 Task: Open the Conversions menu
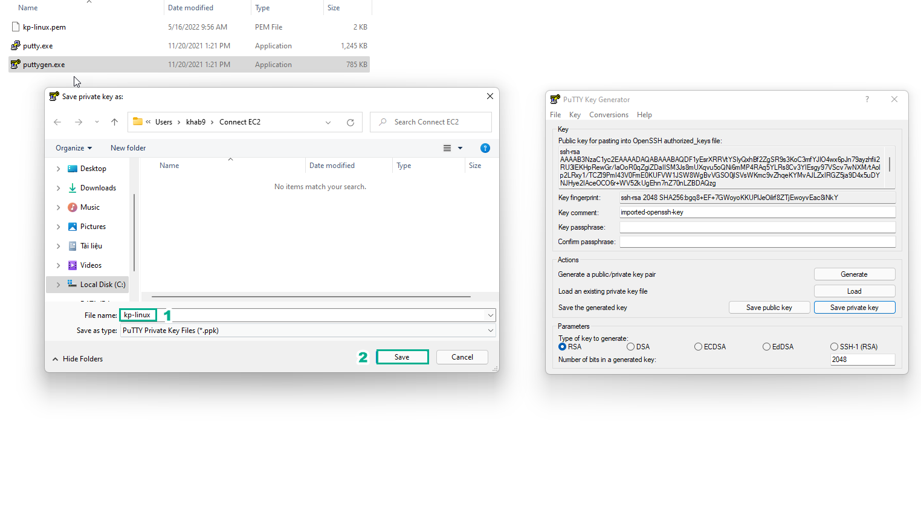609,115
